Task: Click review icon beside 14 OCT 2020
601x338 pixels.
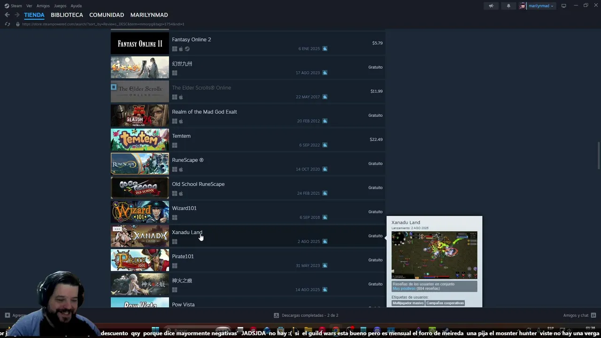Action: tap(325, 169)
